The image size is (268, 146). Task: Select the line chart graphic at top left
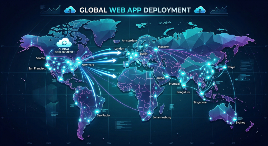pos(51,10)
